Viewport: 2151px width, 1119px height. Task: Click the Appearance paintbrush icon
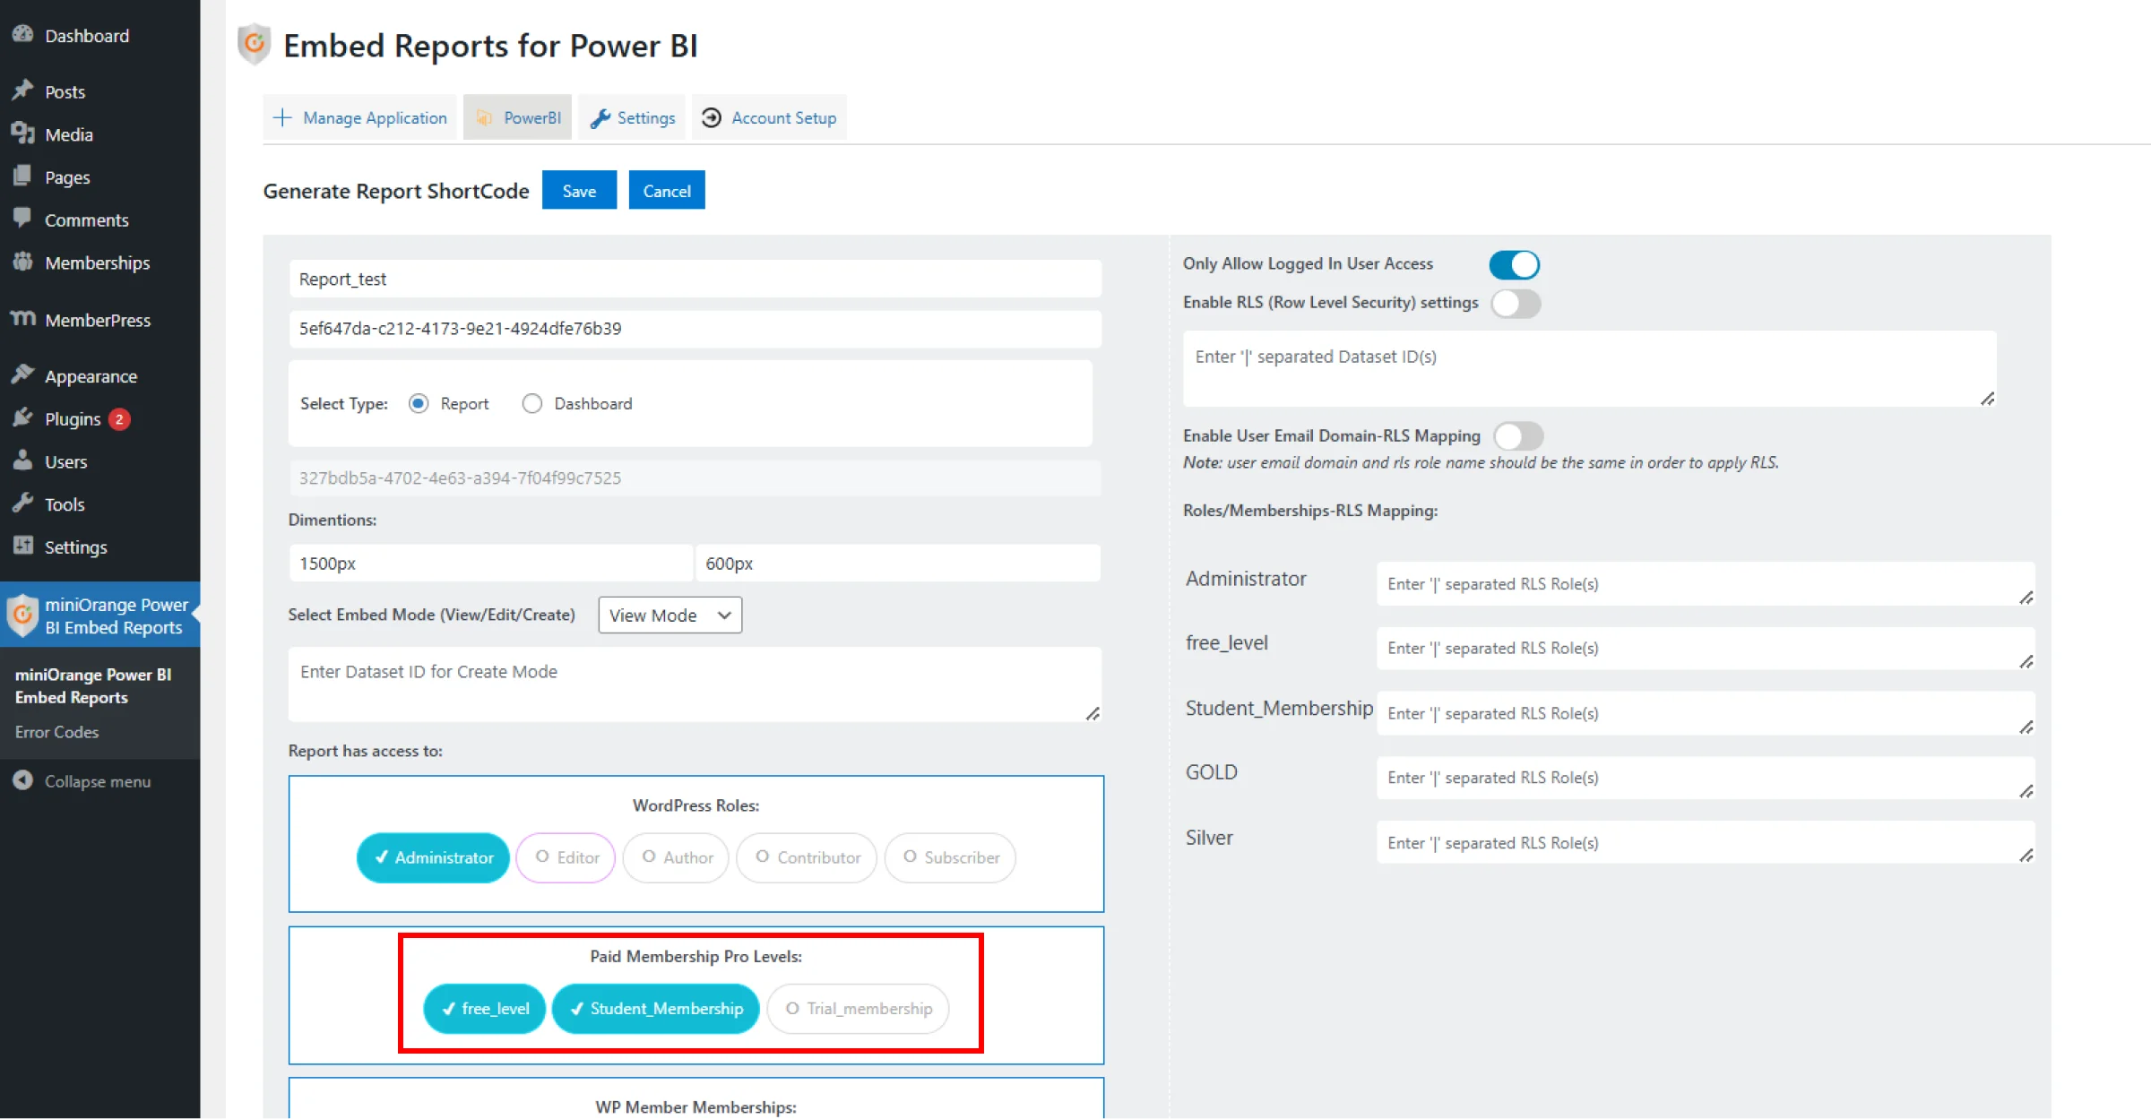pyautogui.click(x=23, y=375)
